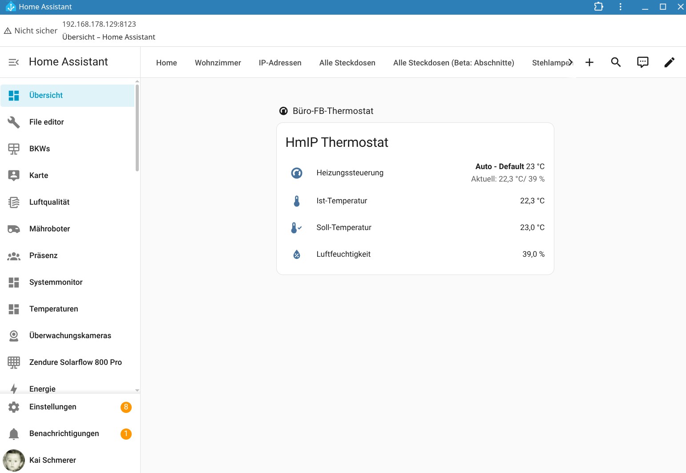Viewport: 686px width, 473px height.
Task: Click the Heizungssteuerung thermostat icon
Action: coord(297,173)
